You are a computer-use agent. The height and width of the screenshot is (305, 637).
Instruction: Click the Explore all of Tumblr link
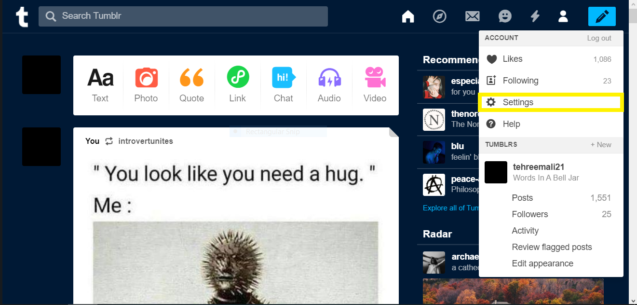coord(451,208)
